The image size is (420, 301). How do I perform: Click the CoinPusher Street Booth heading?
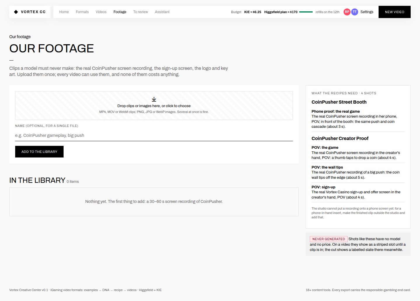point(339,102)
